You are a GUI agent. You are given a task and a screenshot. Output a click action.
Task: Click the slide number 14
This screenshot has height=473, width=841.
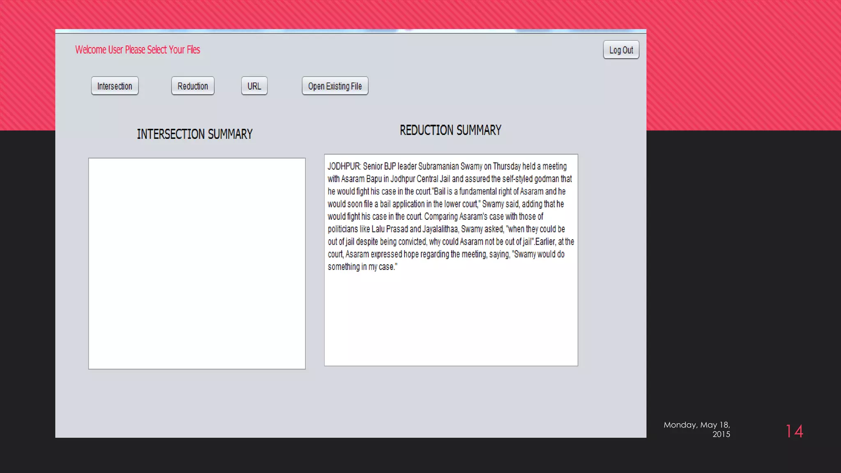click(x=794, y=431)
